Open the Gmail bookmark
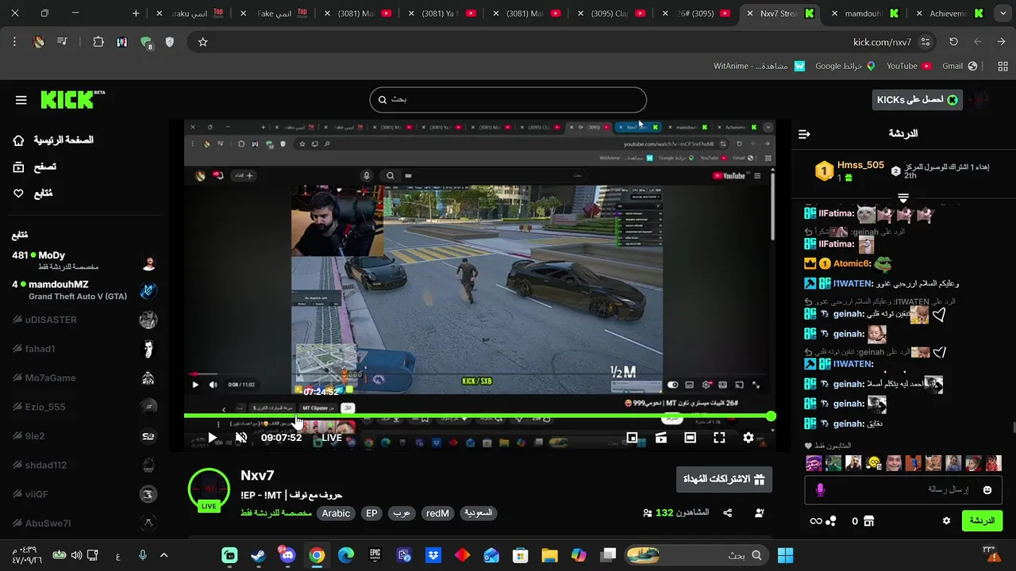Viewport: 1016px width, 571px height. (x=958, y=66)
